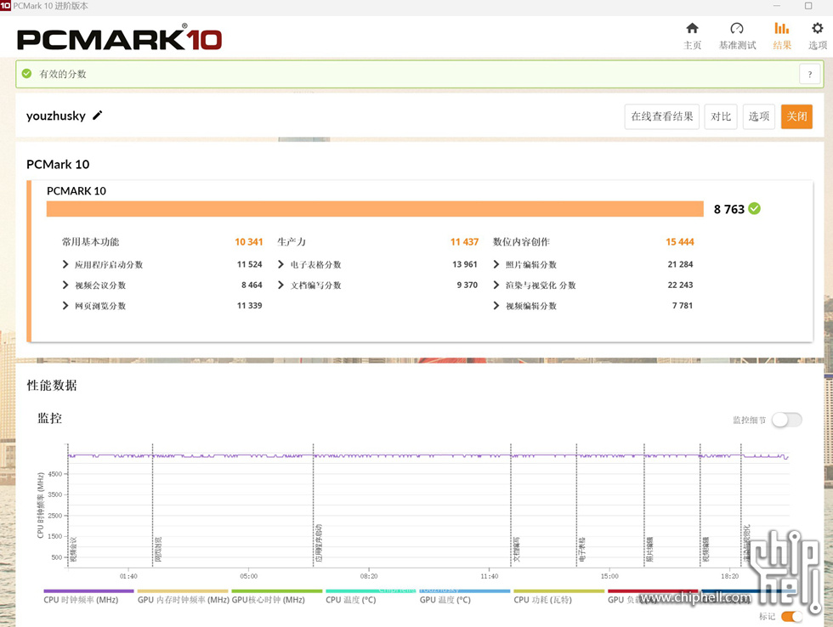Viewport: 833px width, 627px height.
Task: Click the youzhusky result name
Action: [56, 116]
